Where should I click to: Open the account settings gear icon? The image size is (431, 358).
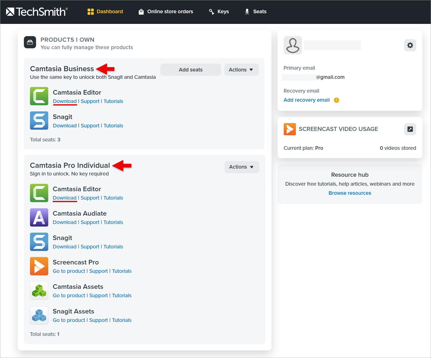click(x=410, y=45)
